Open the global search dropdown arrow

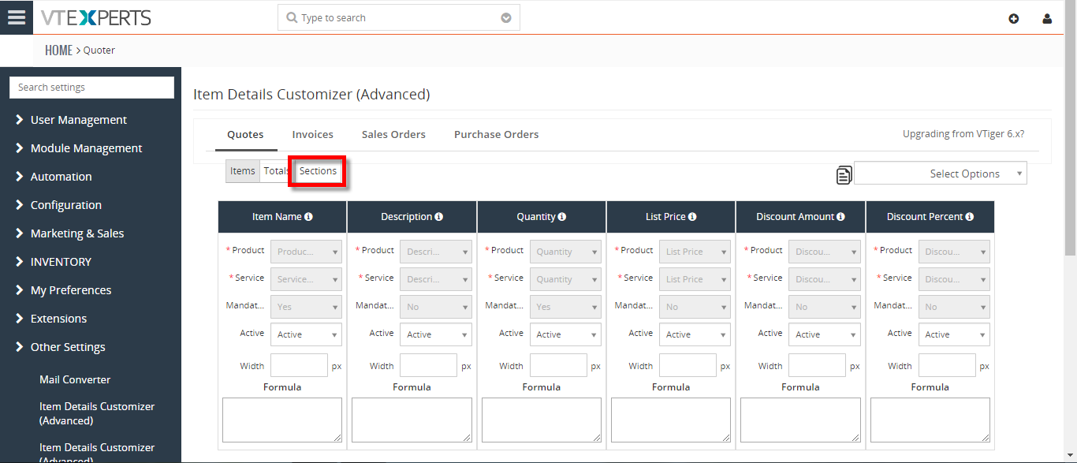pyautogui.click(x=506, y=17)
